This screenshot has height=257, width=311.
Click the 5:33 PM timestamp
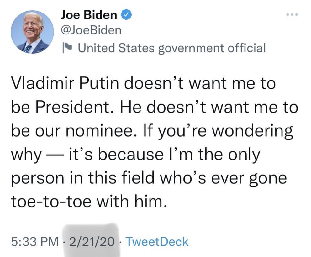pos(35,242)
